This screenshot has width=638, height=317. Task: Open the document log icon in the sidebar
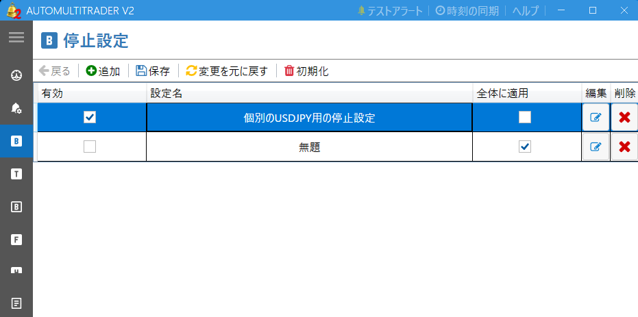[x=16, y=303]
